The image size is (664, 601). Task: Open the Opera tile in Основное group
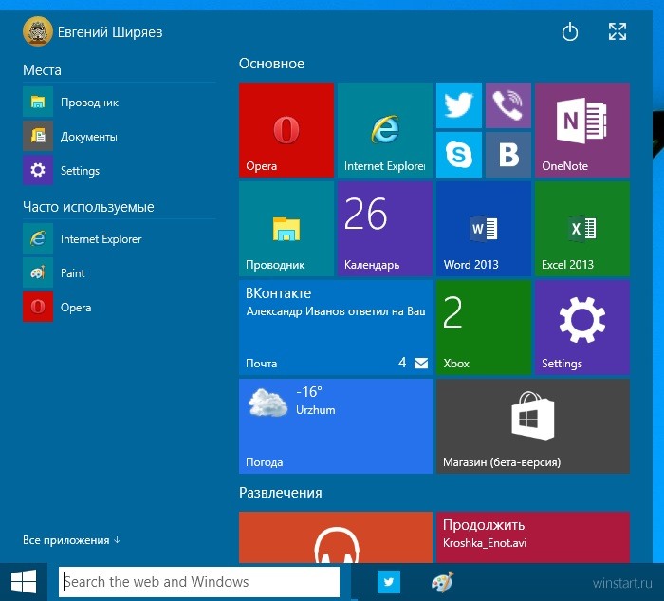(286, 130)
